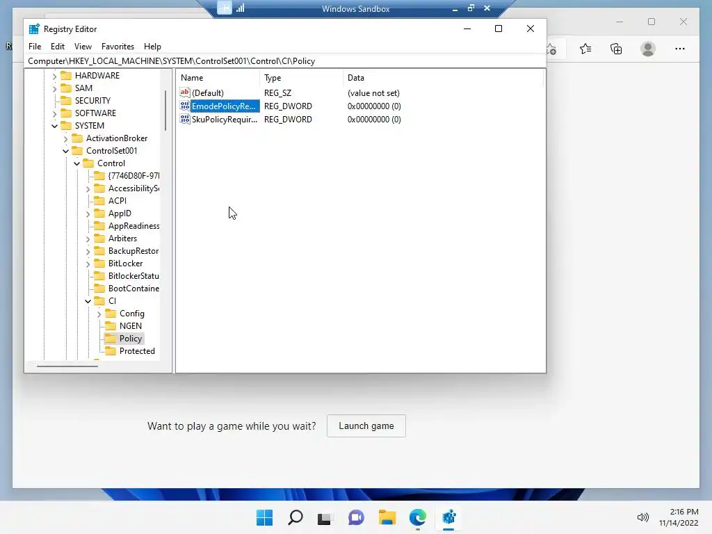Open the Edge profile avatar
712x534 pixels.
648,49
